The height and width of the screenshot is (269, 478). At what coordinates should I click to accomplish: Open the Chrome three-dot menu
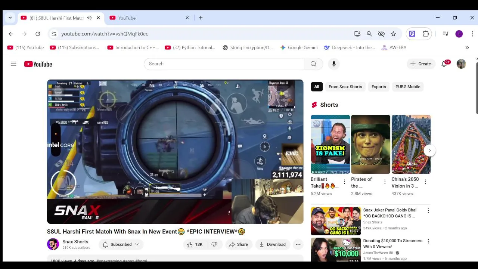(x=472, y=34)
